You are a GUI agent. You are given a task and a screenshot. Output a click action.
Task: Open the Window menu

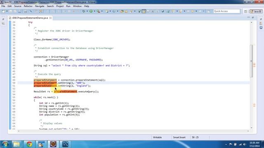(x=77, y=6)
